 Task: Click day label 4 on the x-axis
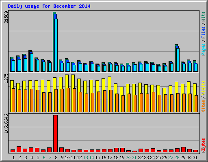tap(32, 158)
